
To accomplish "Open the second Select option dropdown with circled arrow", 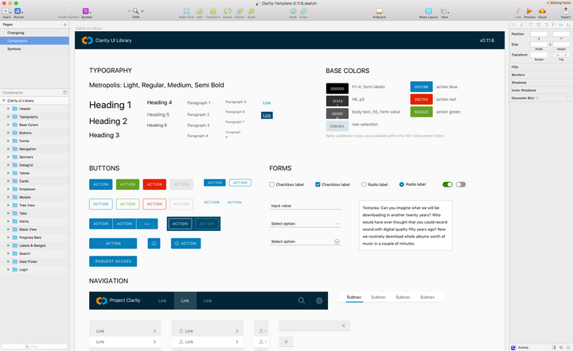I will tap(305, 241).
